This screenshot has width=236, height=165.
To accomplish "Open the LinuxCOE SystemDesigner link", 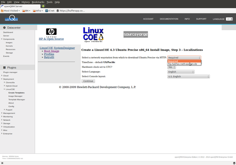I will (57, 48).
